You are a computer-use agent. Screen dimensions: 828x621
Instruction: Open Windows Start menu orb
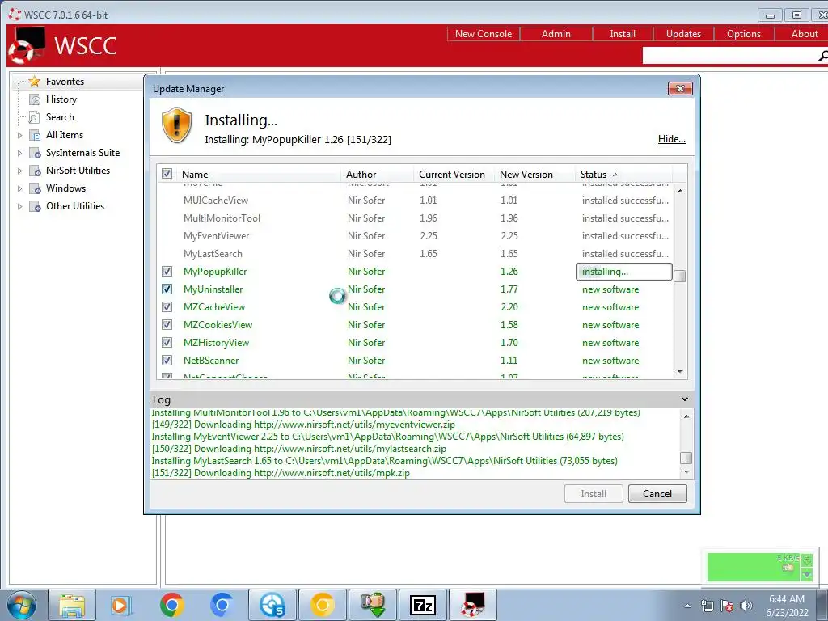pyautogui.click(x=22, y=605)
